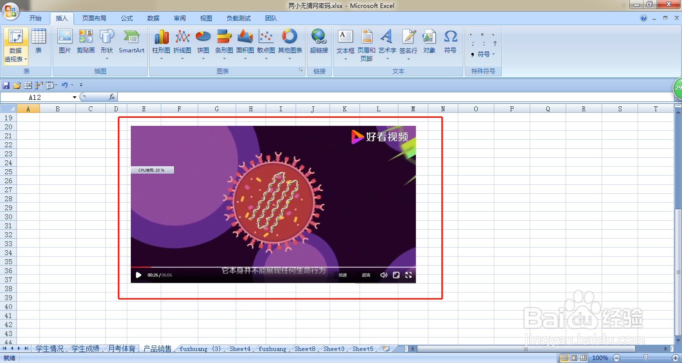
Task: Click the Name Box showing A12
Action: pos(35,97)
